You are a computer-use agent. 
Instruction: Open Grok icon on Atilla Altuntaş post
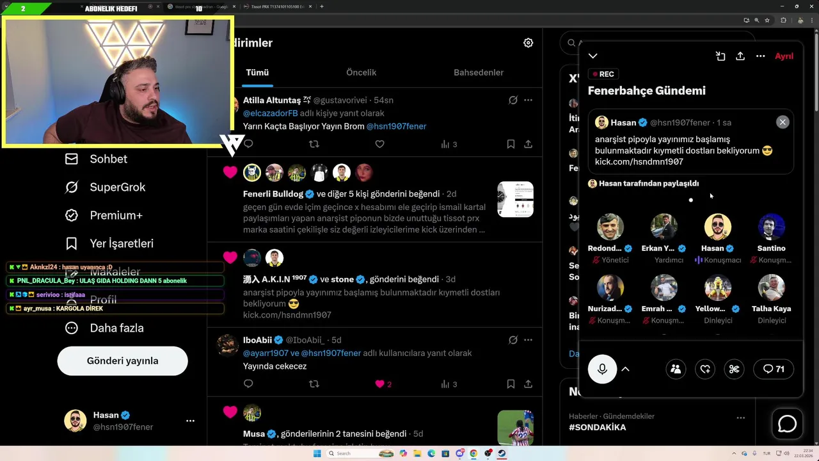click(x=513, y=101)
